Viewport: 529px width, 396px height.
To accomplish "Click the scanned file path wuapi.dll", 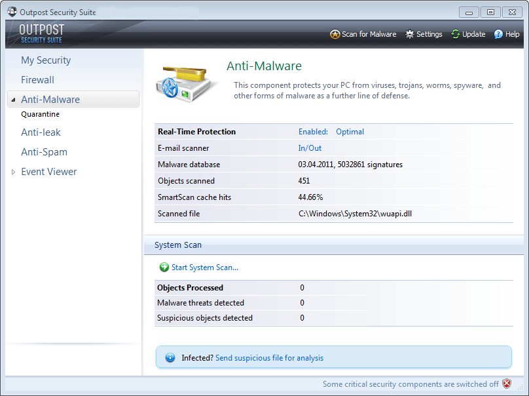I will coord(355,214).
